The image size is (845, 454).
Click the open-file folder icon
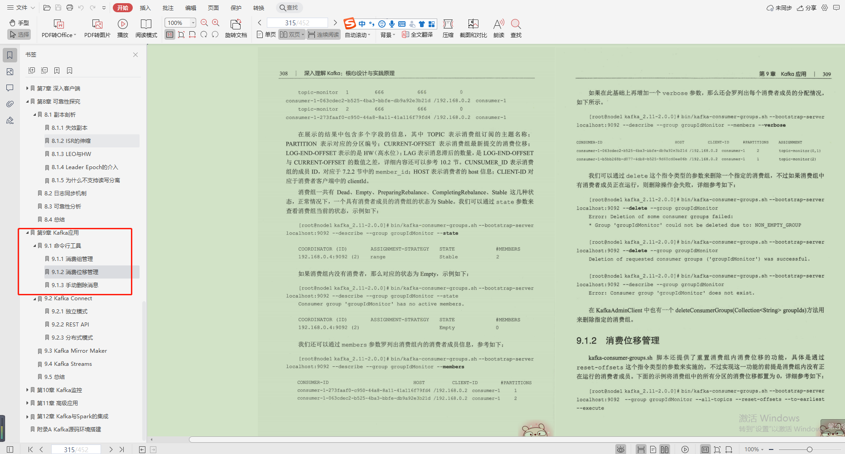coord(47,8)
